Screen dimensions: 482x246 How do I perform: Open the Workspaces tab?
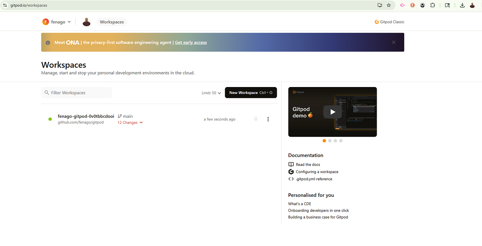(x=112, y=22)
